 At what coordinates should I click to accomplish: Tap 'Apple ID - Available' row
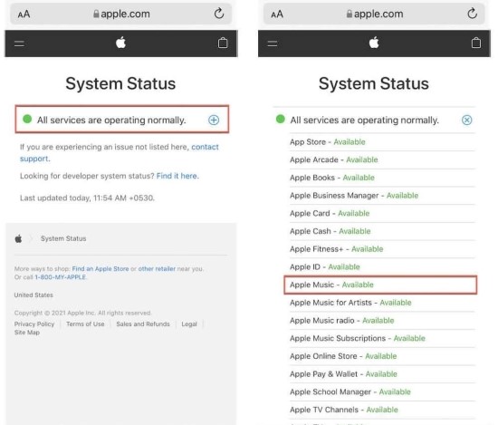(382, 266)
